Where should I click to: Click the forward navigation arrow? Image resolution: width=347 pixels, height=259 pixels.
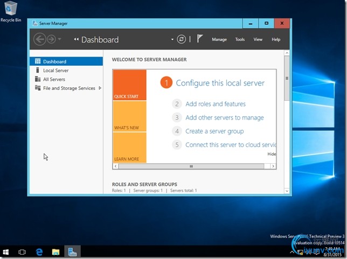coord(51,39)
